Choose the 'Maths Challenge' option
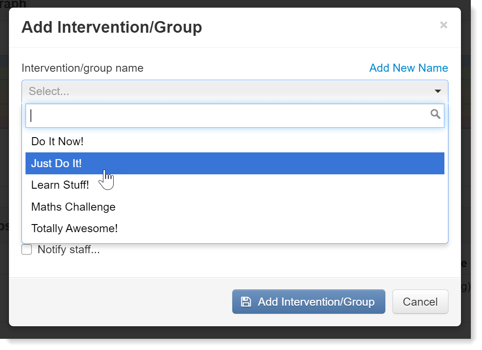The image size is (482, 350). click(235, 207)
